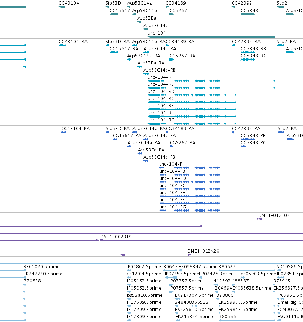
Task: Click the RE61020.5prime EST label
Action: click(x=41, y=267)
